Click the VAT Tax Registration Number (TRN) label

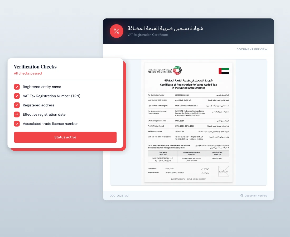[x=52, y=96]
